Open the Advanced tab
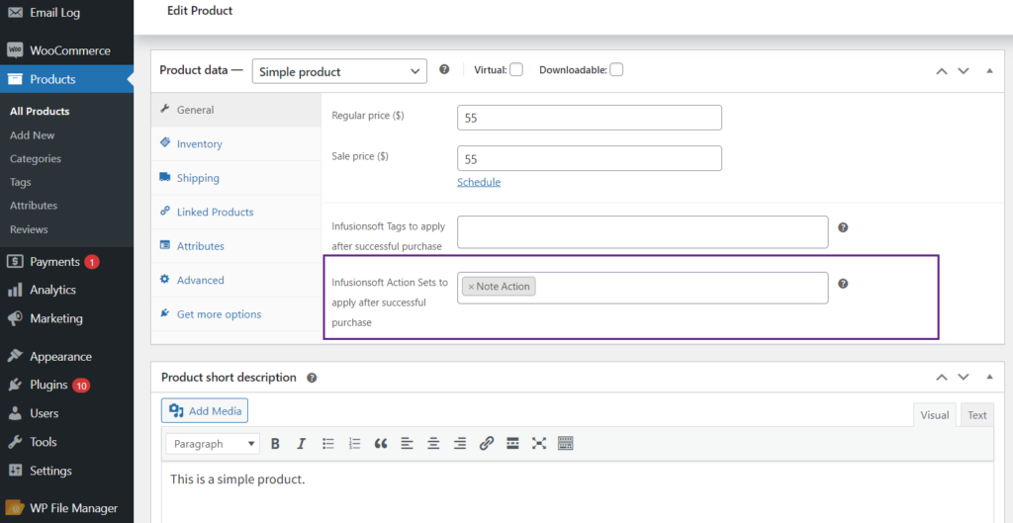 click(x=235, y=280)
